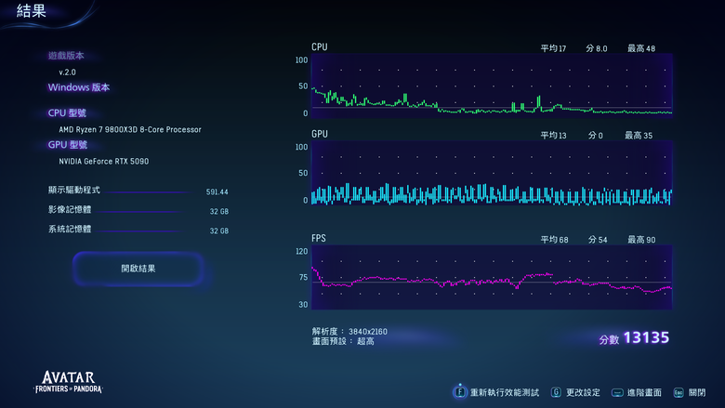Click the Windows 版本 heading
The width and height of the screenshot is (725, 408).
pos(79,87)
